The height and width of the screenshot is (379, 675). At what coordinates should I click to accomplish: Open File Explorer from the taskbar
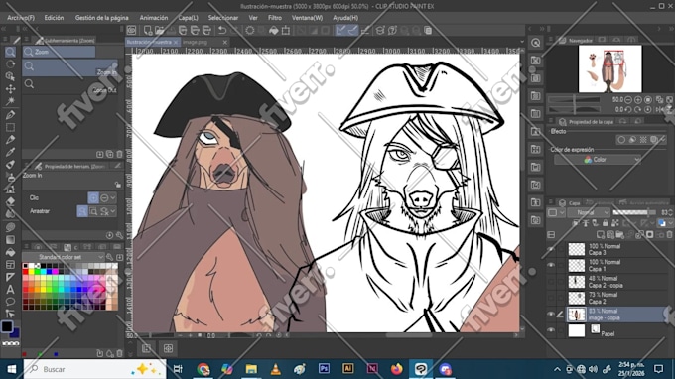point(251,369)
